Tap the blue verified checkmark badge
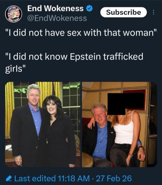The image size is (162, 185). pos(89,9)
